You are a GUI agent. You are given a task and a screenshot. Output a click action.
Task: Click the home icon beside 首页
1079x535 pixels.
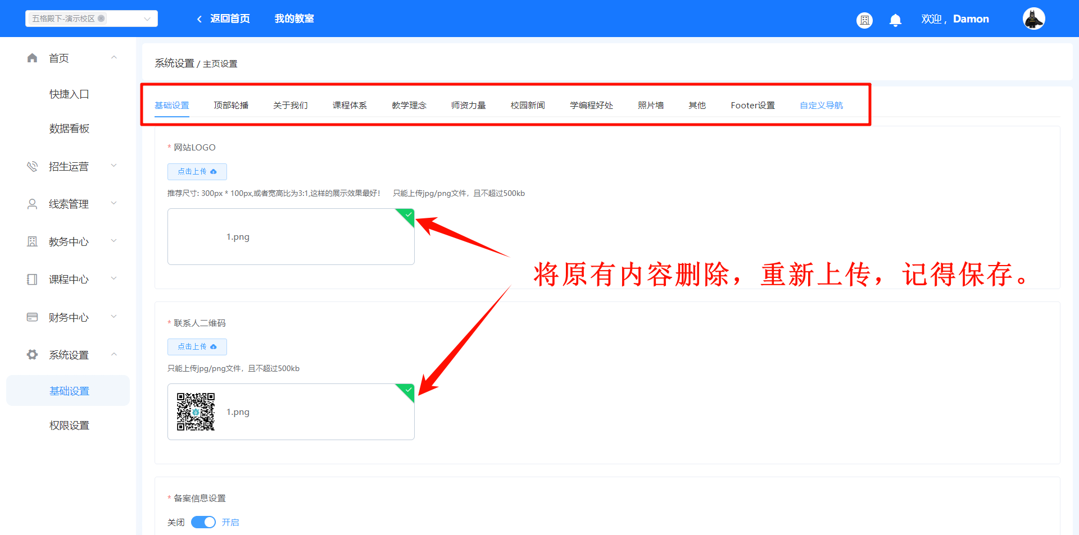[32, 58]
